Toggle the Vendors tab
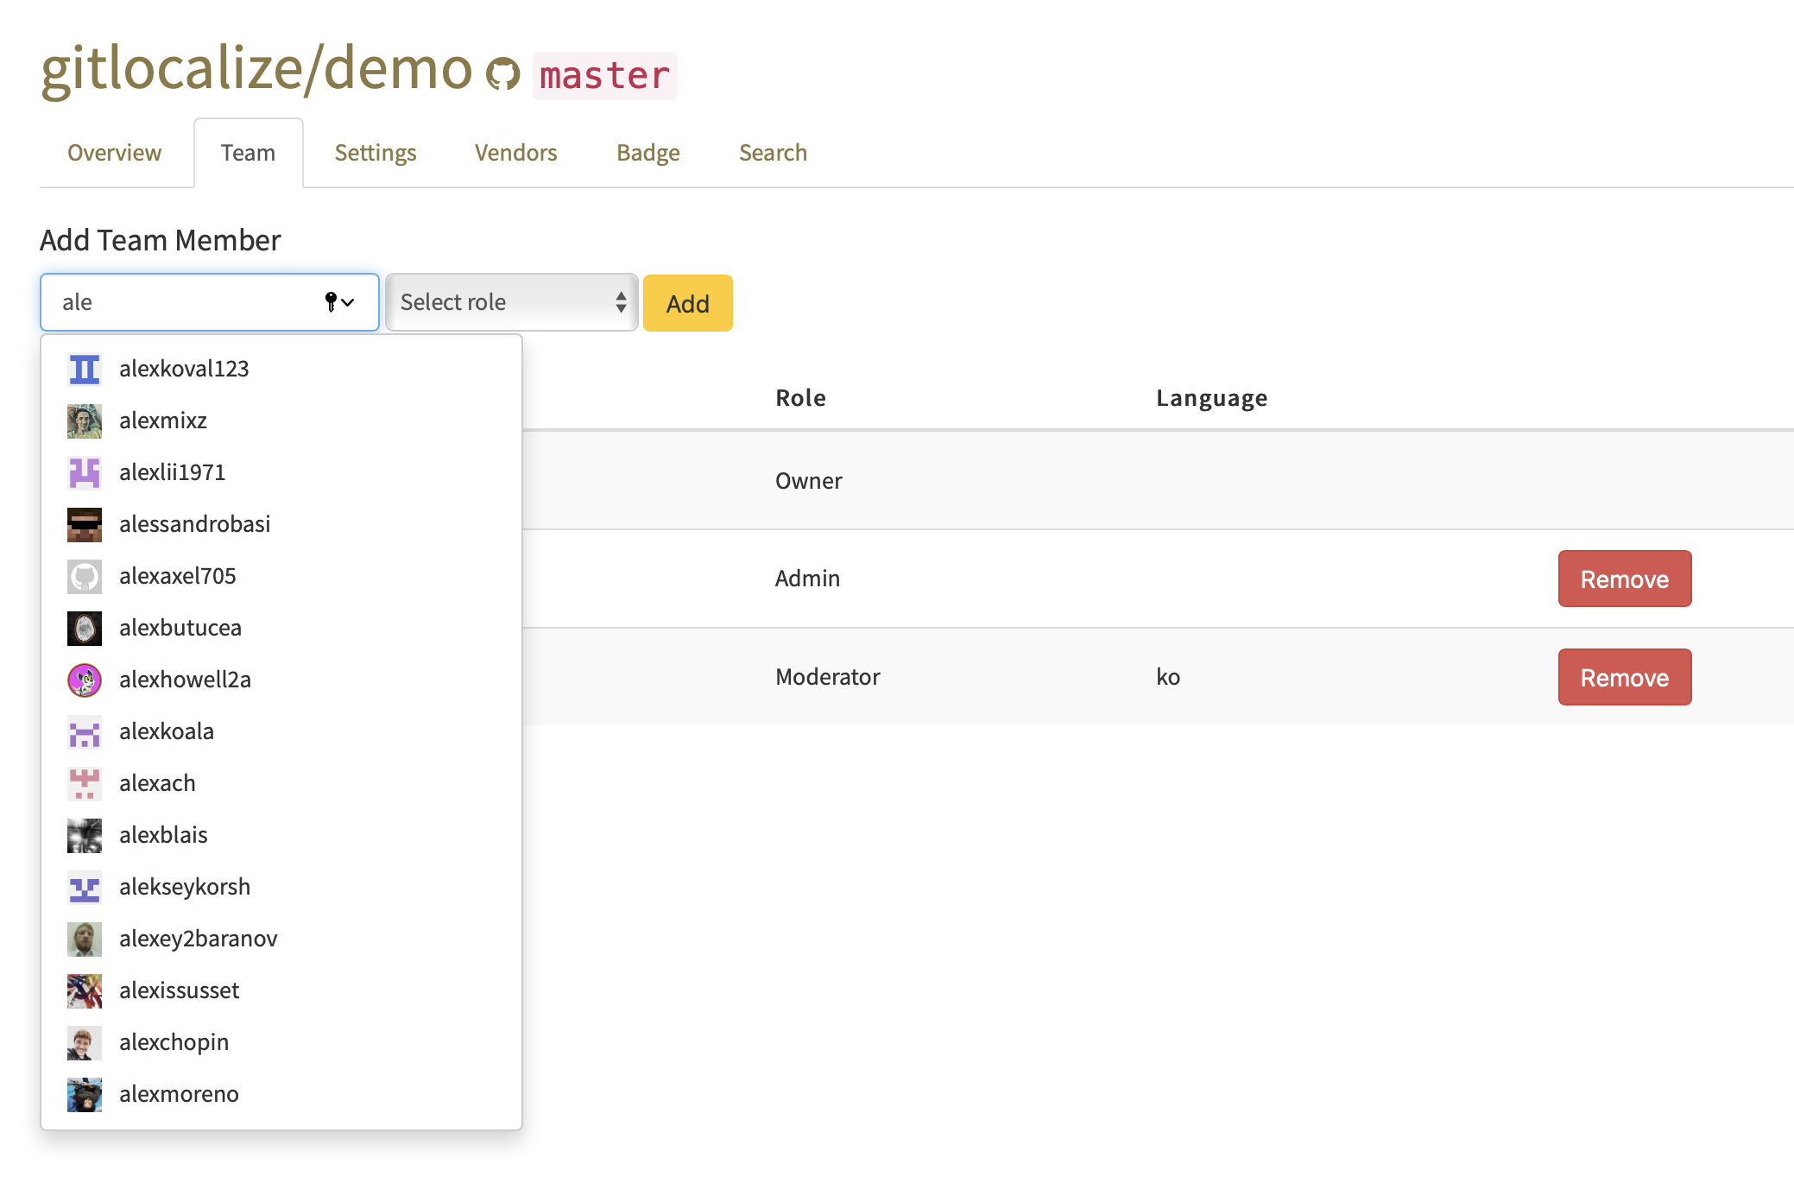 pyautogui.click(x=516, y=152)
